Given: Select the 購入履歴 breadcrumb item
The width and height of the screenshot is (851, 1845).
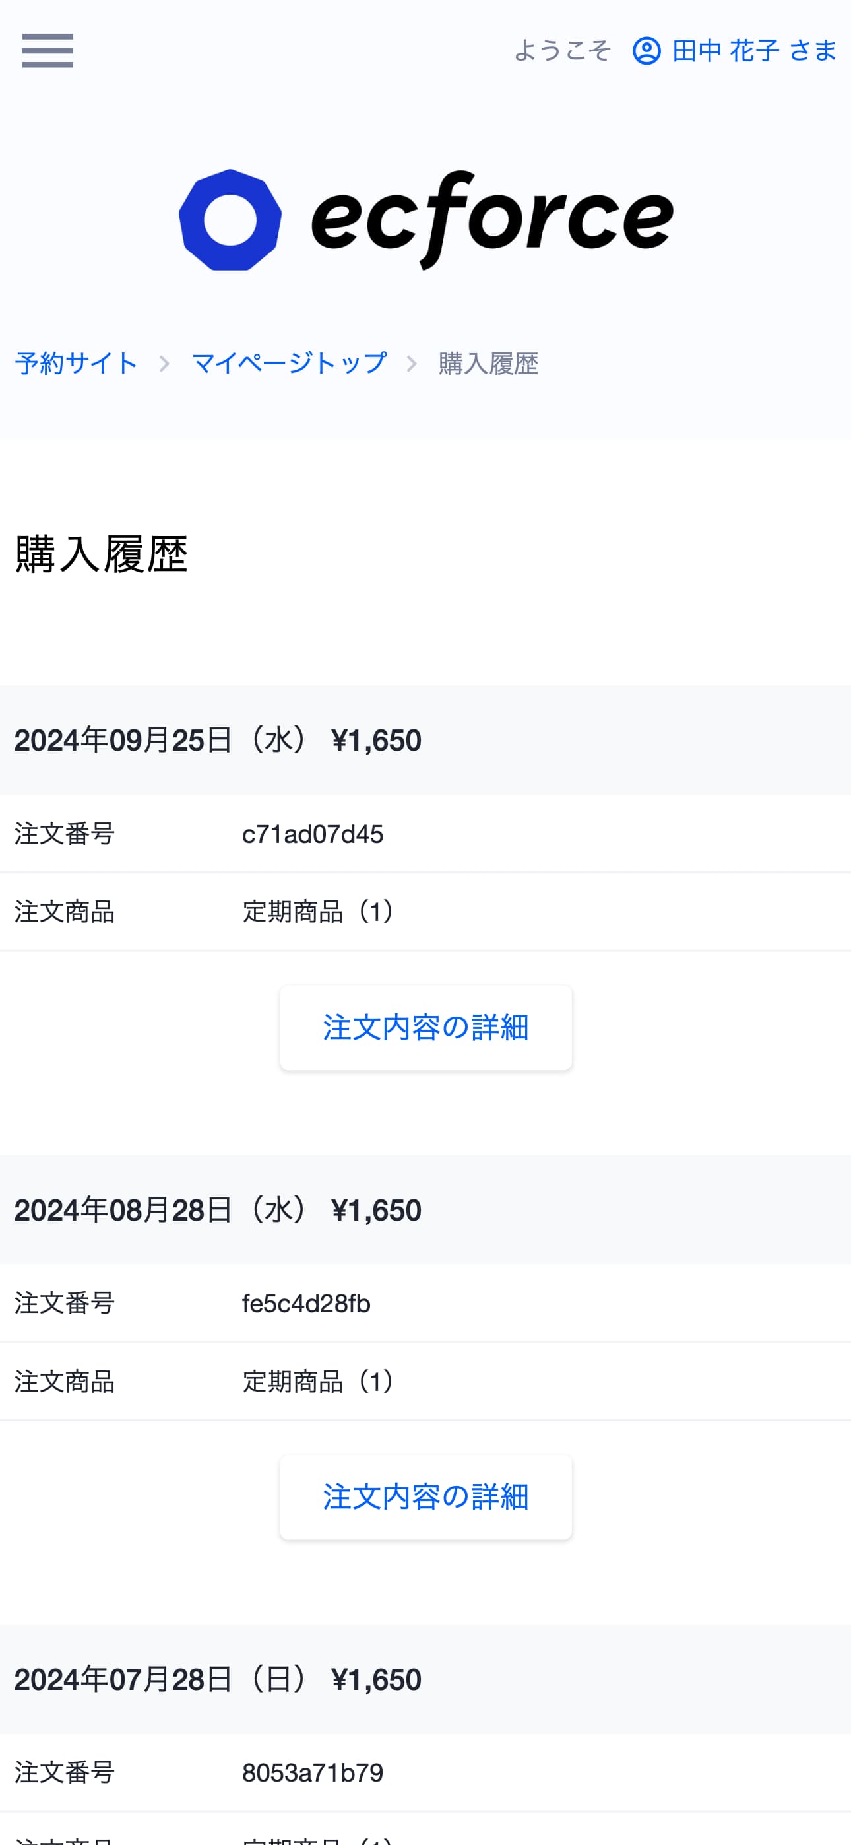Looking at the screenshot, I should point(488,363).
